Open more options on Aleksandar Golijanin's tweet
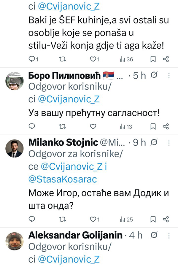 tap(169, 236)
